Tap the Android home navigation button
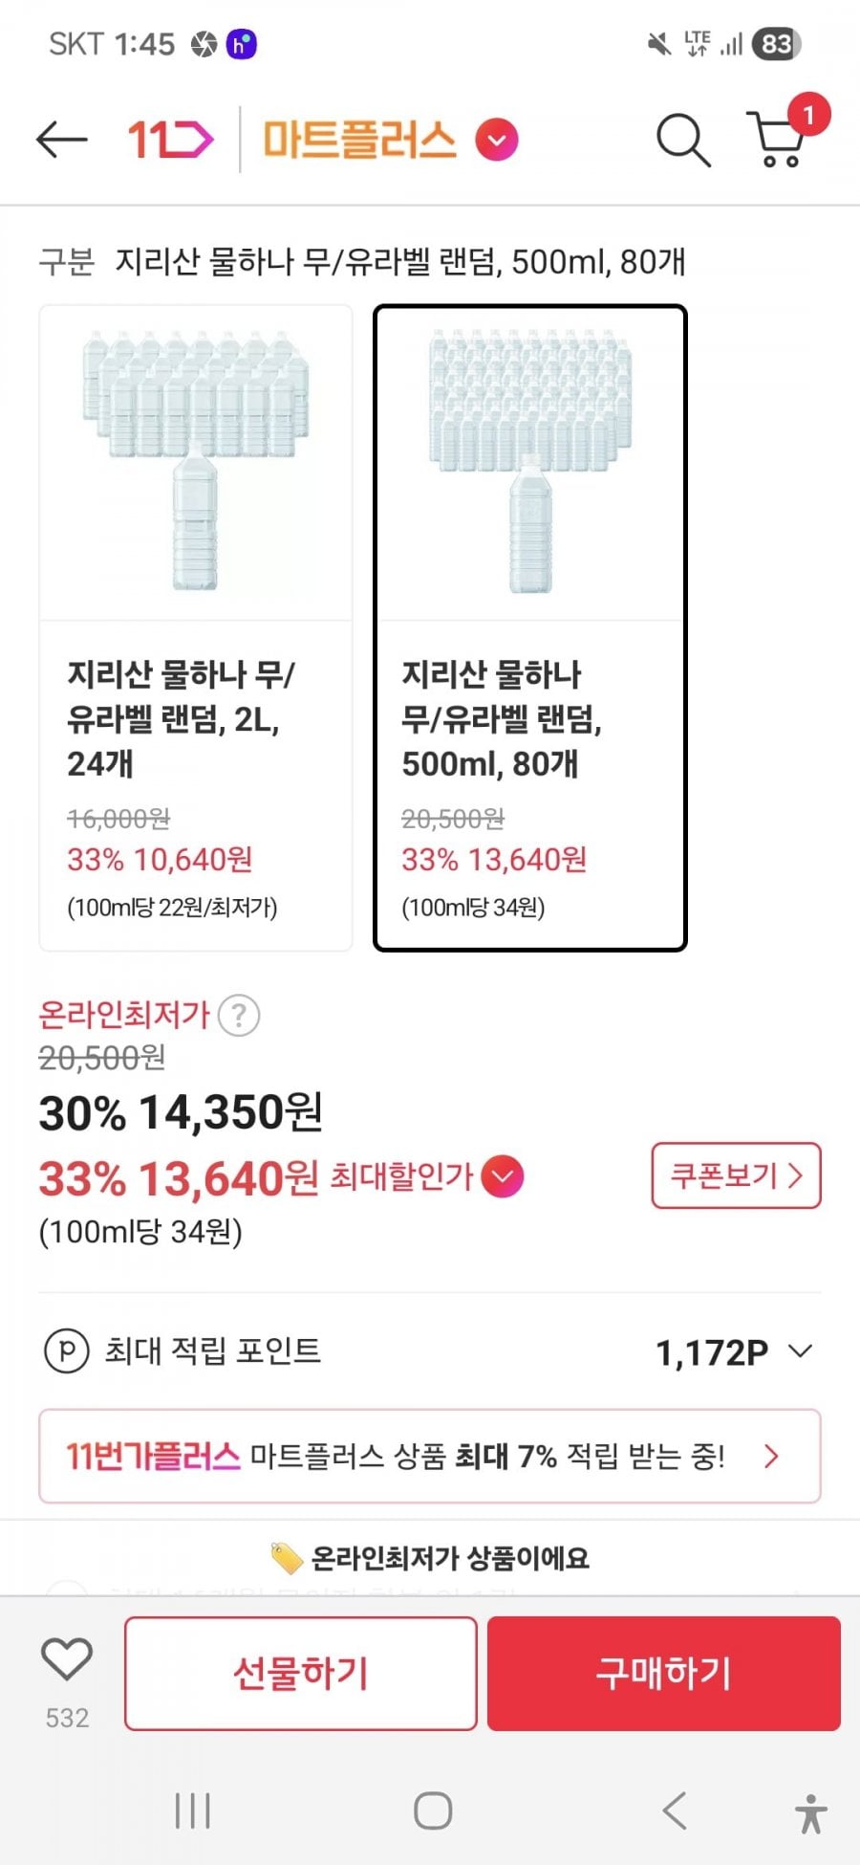Image resolution: width=860 pixels, height=1865 pixels. (x=432, y=1810)
